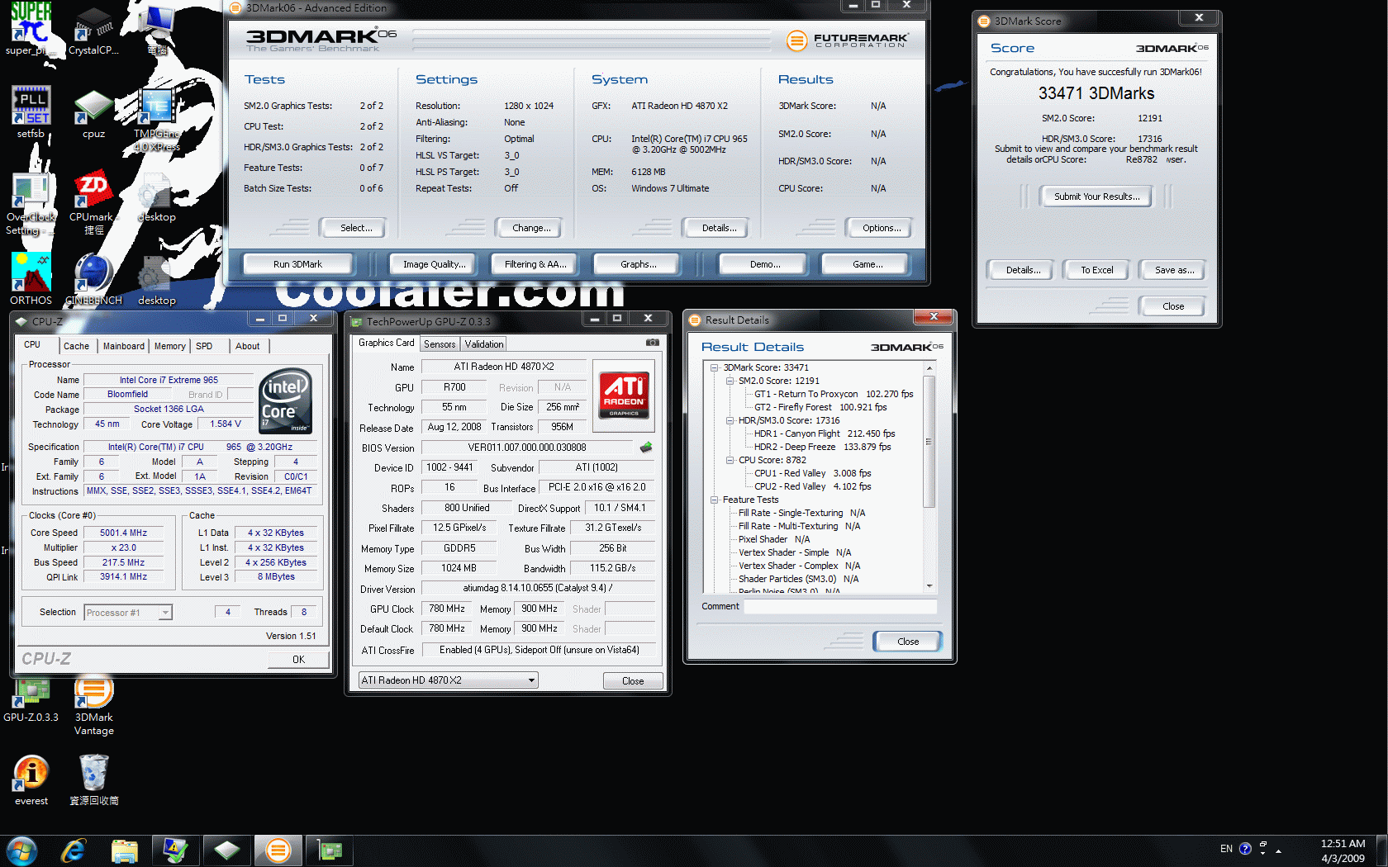Click the GPU-Z screenshot camera icon
Screen dimensions: 1388x867
(653, 342)
